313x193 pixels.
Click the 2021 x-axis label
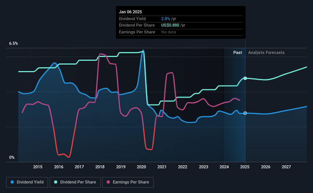162,167
